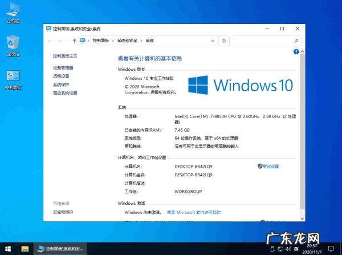The image size is (342, 255).
Task: Open the Recycle Bin desktop icon
Action: click(x=13, y=46)
